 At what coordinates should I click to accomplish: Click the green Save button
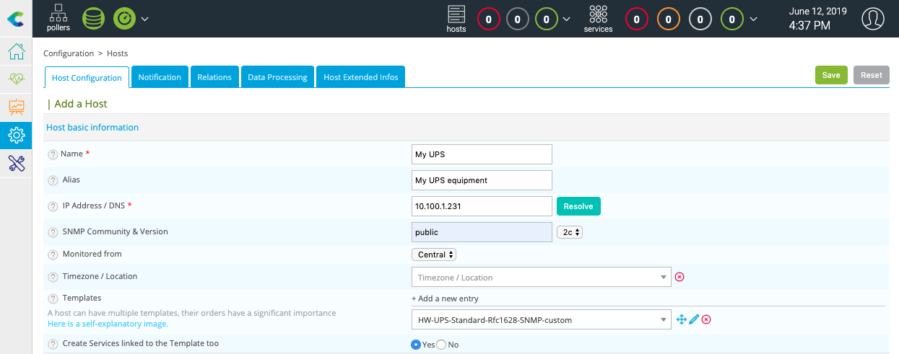click(831, 75)
